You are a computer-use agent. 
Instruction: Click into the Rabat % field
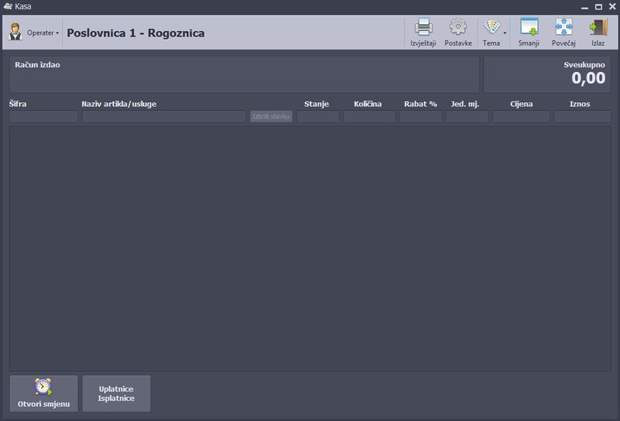pos(421,116)
